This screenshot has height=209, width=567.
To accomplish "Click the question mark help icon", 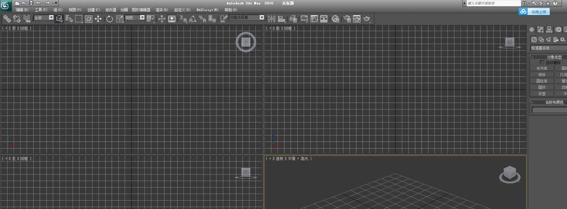I will tap(555, 3).
